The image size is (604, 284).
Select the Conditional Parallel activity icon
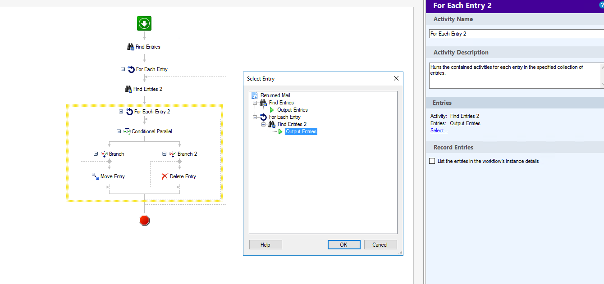[127, 131]
